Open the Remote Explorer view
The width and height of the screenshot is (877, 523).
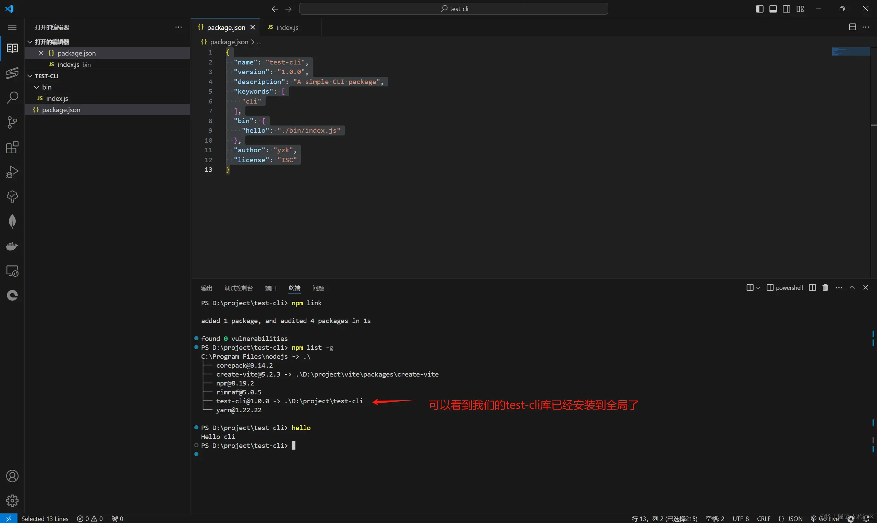[12, 271]
